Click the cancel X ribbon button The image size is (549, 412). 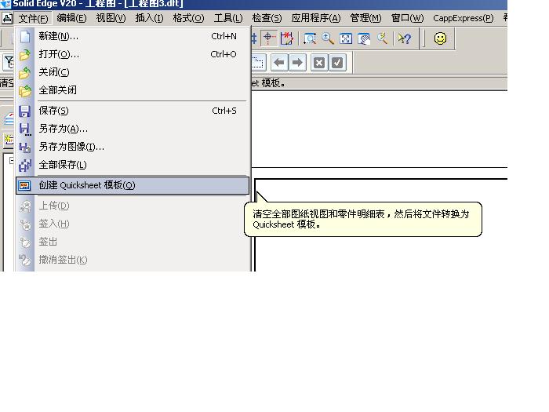(319, 63)
